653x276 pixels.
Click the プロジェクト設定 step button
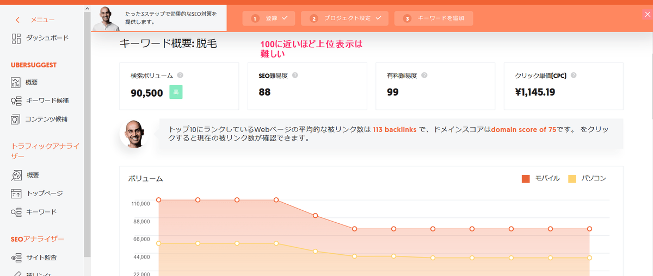click(x=345, y=18)
